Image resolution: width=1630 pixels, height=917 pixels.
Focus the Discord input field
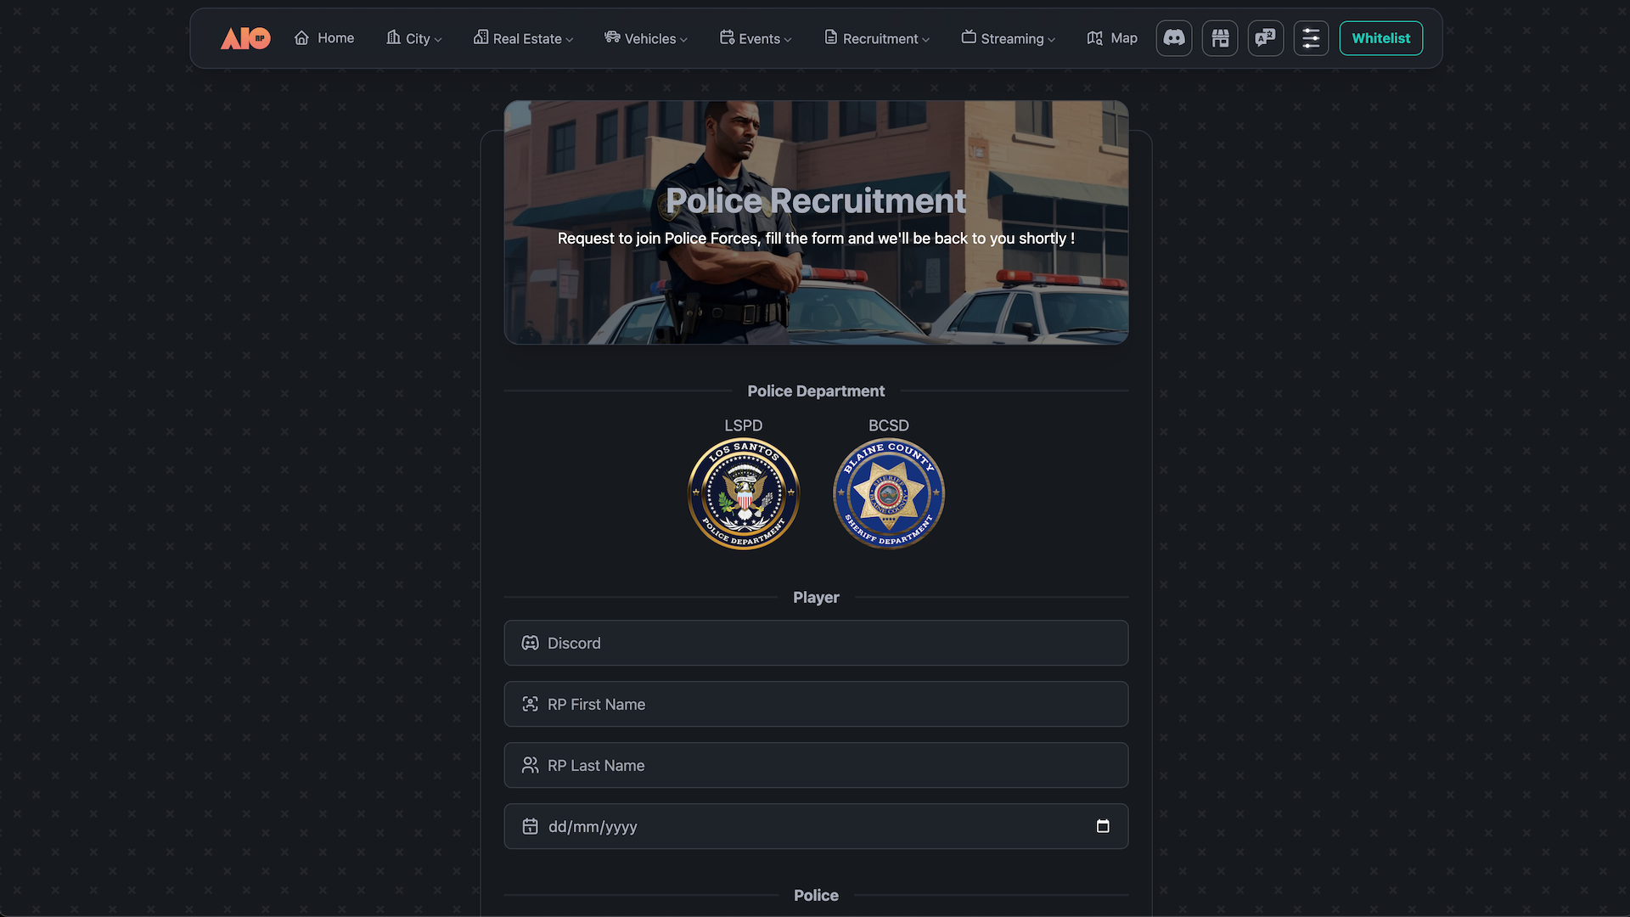[816, 643]
